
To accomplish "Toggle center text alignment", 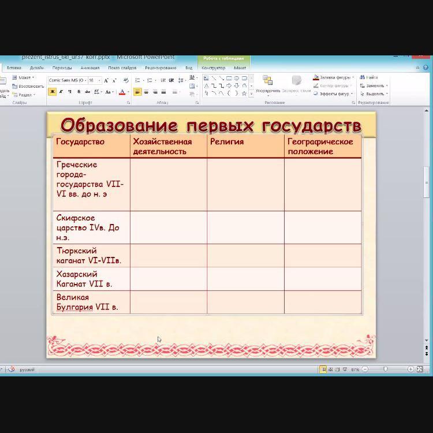I will [x=146, y=92].
